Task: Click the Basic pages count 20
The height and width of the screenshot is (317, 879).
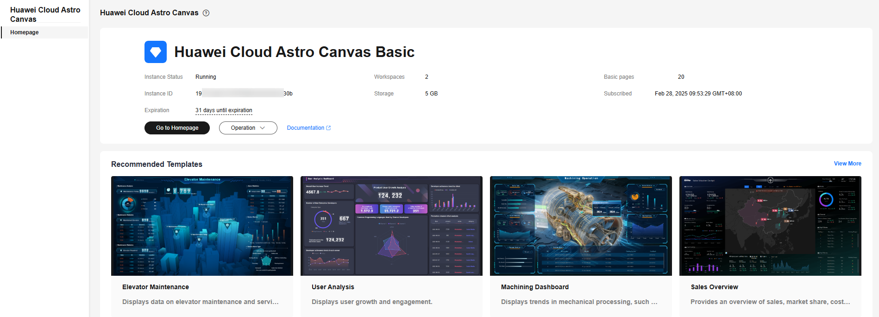Action: (x=681, y=77)
